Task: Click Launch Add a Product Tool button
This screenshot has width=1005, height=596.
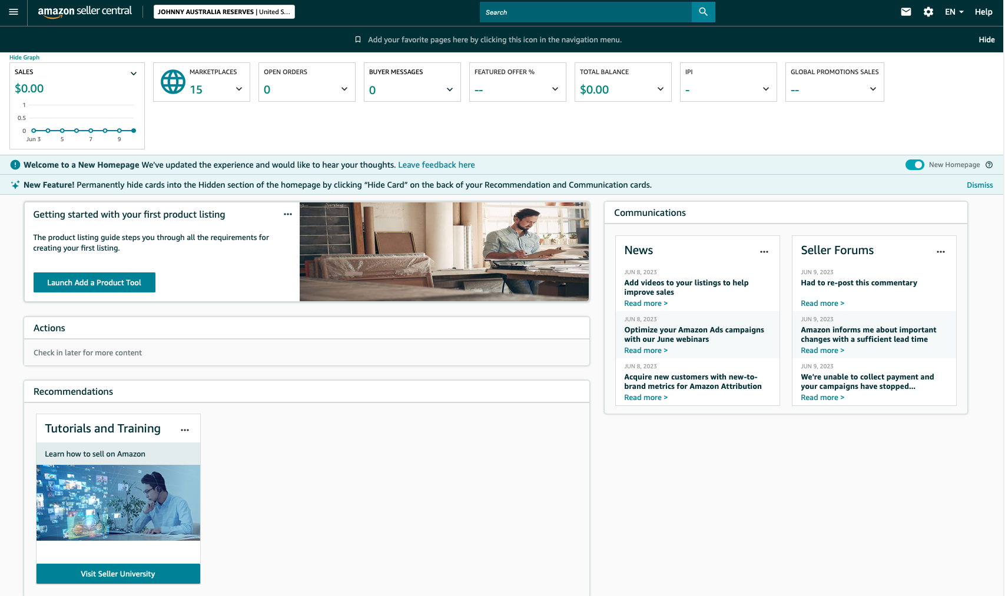Action: pyautogui.click(x=94, y=282)
